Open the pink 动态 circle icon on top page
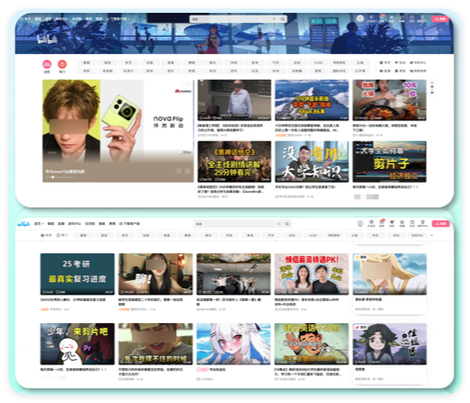The image size is (470, 403). 47,64
